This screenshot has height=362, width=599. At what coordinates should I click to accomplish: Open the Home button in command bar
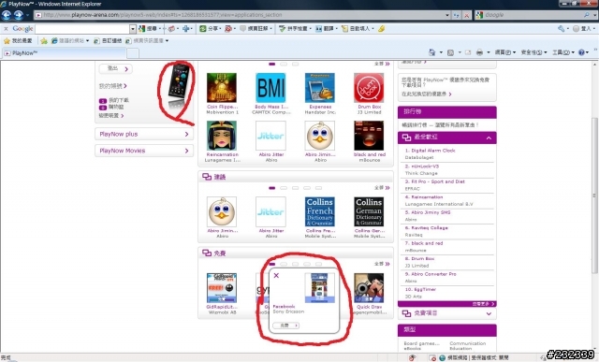[431, 52]
